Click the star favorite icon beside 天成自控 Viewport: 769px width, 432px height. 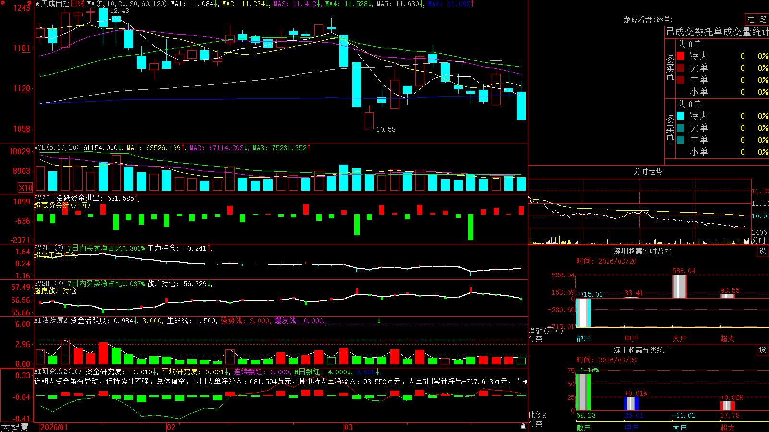click(37, 4)
